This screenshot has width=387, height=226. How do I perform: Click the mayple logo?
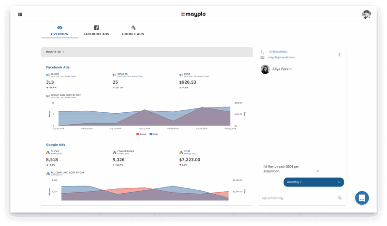(x=193, y=14)
